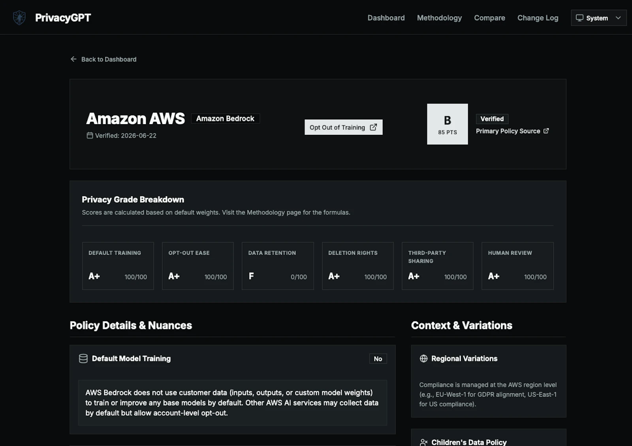Image resolution: width=632 pixels, height=446 pixels.
Task: Open the Change Log page
Action: click(x=538, y=18)
